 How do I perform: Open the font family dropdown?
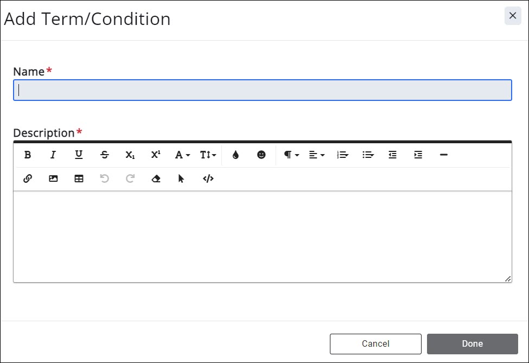[x=182, y=155]
